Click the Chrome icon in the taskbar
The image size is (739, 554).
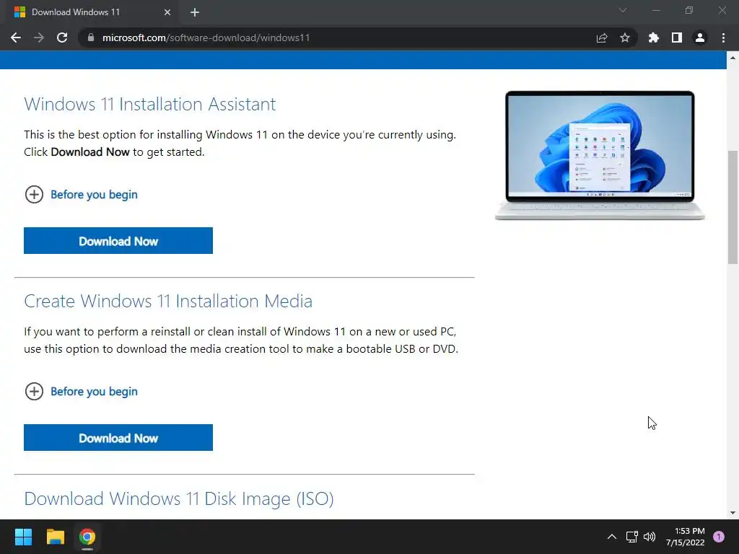click(x=87, y=537)
